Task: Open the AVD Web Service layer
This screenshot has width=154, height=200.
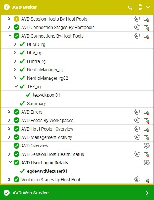Action: click(x=77, y=193)
